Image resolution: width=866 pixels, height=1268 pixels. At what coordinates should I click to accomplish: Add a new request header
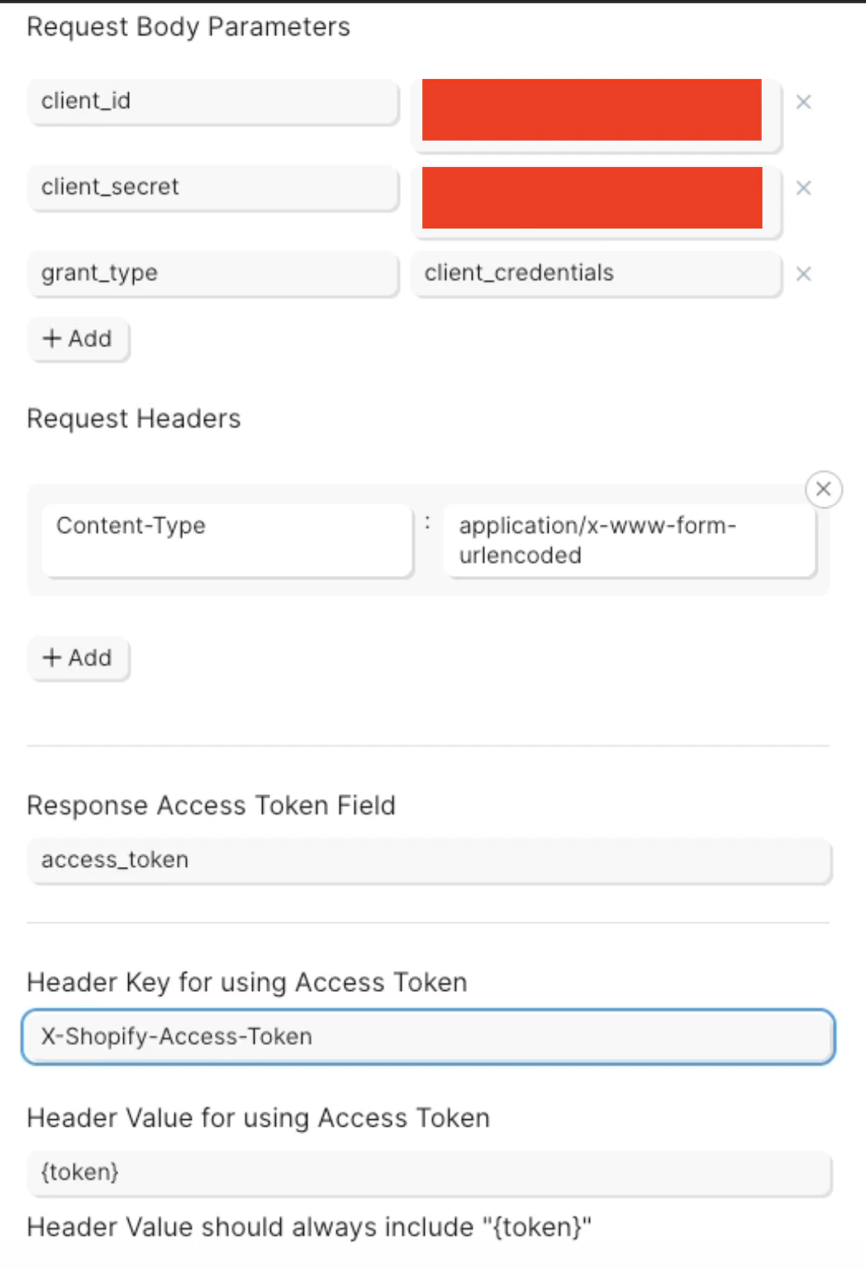coord(78,658)
